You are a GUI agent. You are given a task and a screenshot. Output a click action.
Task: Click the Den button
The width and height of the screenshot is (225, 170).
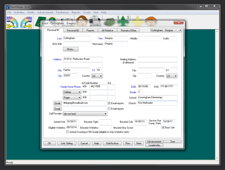(x=172, y=142)
